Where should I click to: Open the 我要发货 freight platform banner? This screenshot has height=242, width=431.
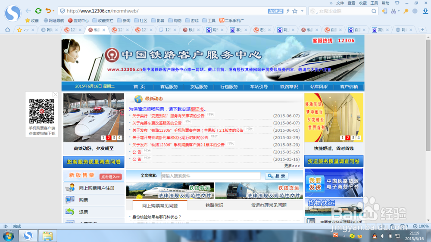click(334, 183)
